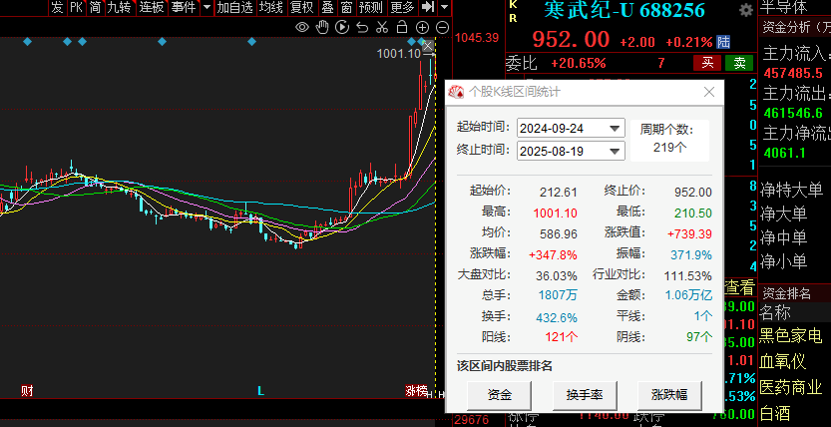Image resolution: width=831 pixels, height=427 pixels.
Task: Click the cyan L marker at chart bottom
Action: 260,391
